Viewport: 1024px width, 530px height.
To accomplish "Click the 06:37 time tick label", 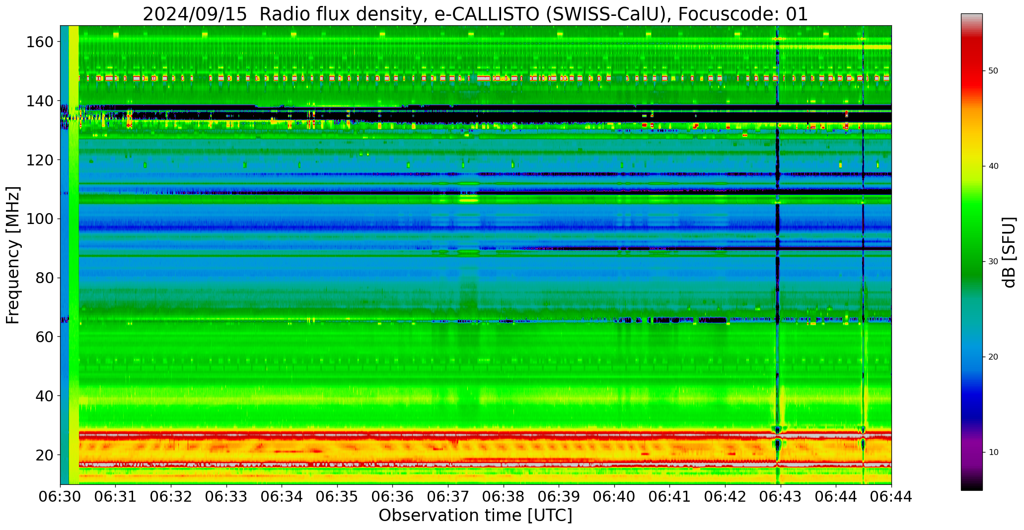I will tap(448, 496).
